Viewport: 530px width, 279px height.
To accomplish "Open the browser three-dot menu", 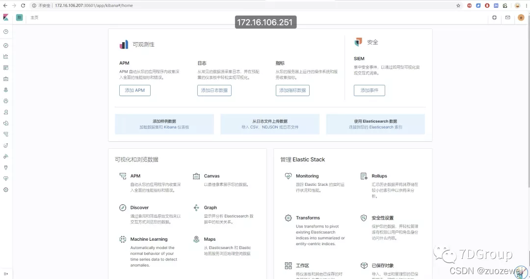I will coord(527,5).
